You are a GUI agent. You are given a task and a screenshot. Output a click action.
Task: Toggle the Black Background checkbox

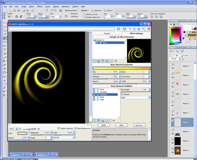[x=76, y=128]
